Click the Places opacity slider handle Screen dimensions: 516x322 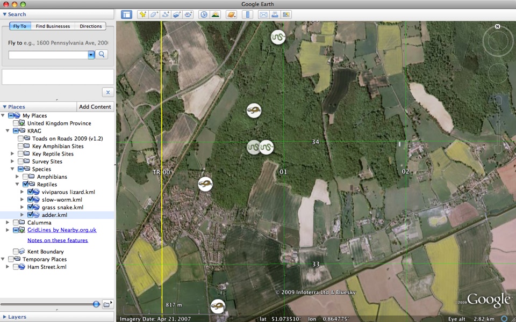coord(96,304)
